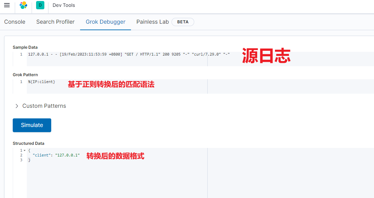Click line number 1 in Grok Pattern gutter
The height and width of the screenshot is (198, 374).
21,82
